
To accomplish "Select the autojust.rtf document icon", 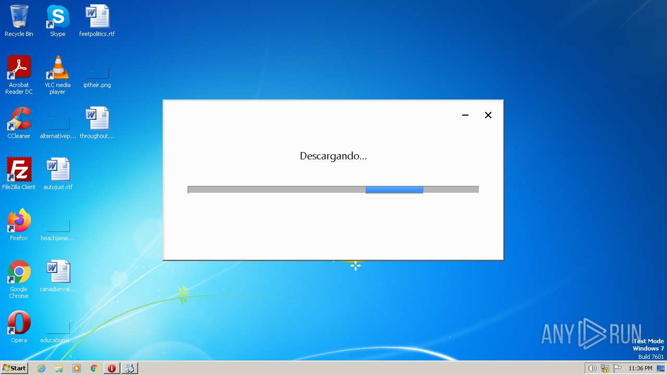I will click(58, 174).
